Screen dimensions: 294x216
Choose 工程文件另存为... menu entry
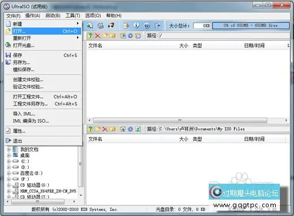43,104
